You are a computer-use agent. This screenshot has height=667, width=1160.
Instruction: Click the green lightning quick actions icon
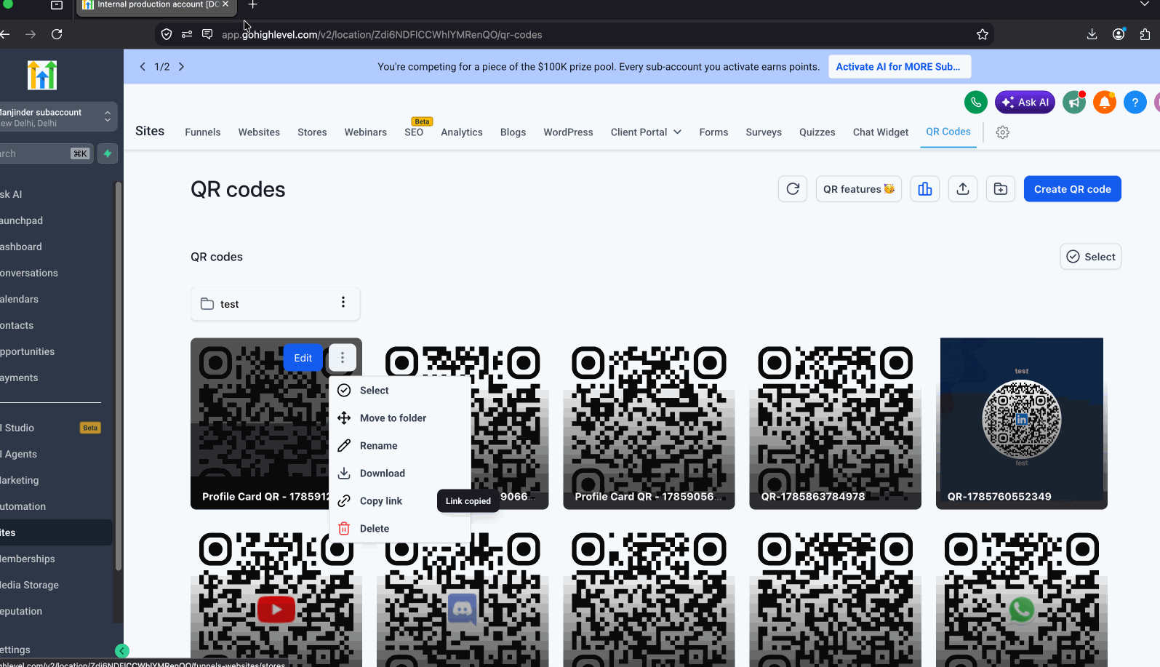[108, 153]
